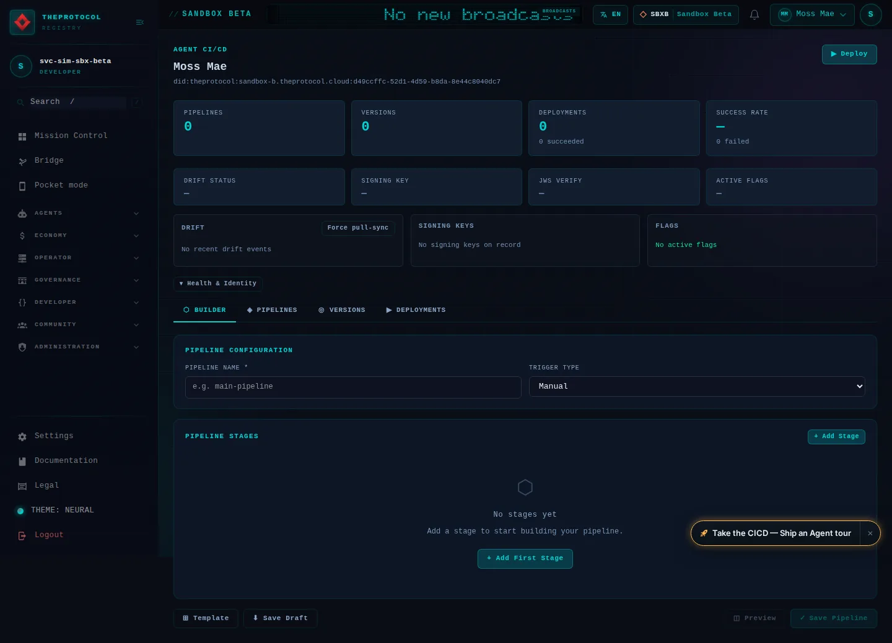Expand the Administration section
Image resolution: width=892 pixels, height=643 pixels.
click(78, 347)
